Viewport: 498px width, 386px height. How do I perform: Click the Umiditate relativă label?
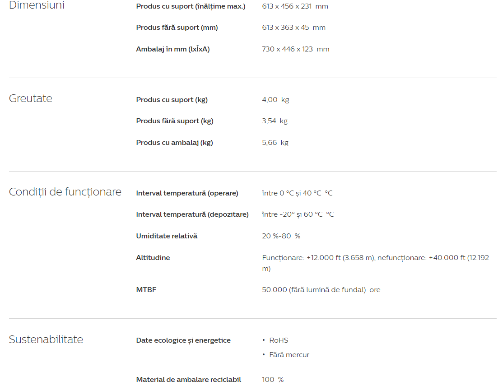tap(167, 236)
